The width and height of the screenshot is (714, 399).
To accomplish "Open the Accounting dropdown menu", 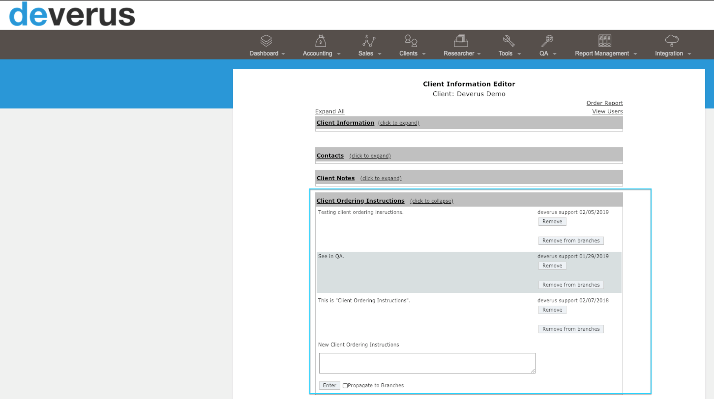I will (322, 53).
